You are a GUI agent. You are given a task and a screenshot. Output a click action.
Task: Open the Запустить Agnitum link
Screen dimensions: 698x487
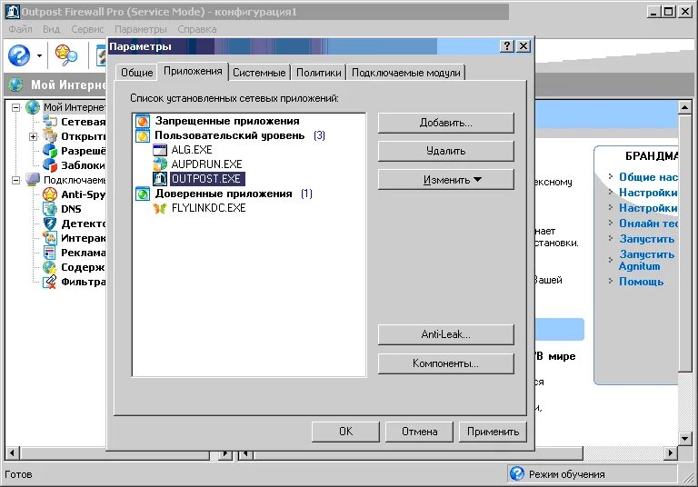pyautogui.click(x=646, y=261)
